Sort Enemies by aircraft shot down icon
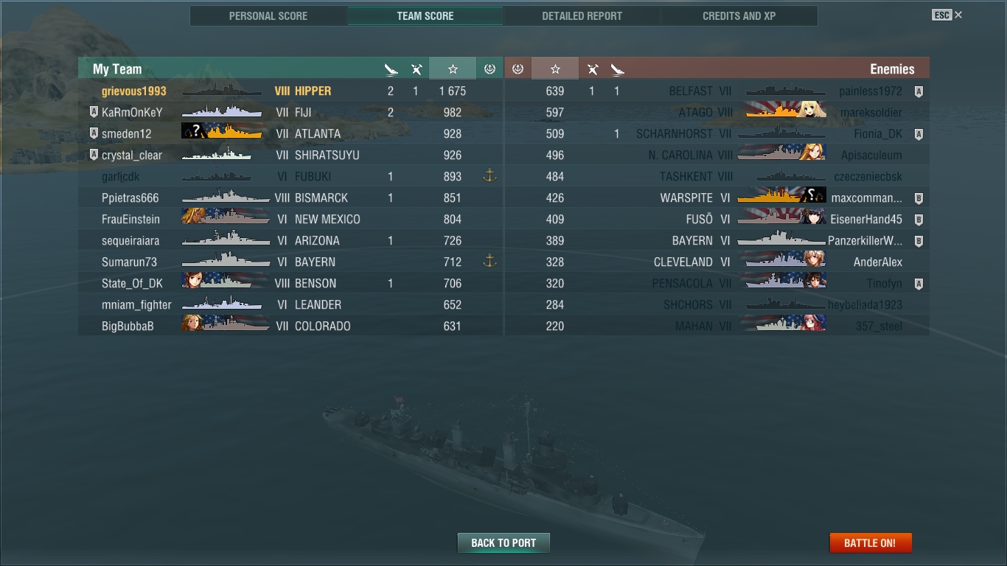Image resolution: width=1007 pixels, height=566 pixels. tap(592, 69)
